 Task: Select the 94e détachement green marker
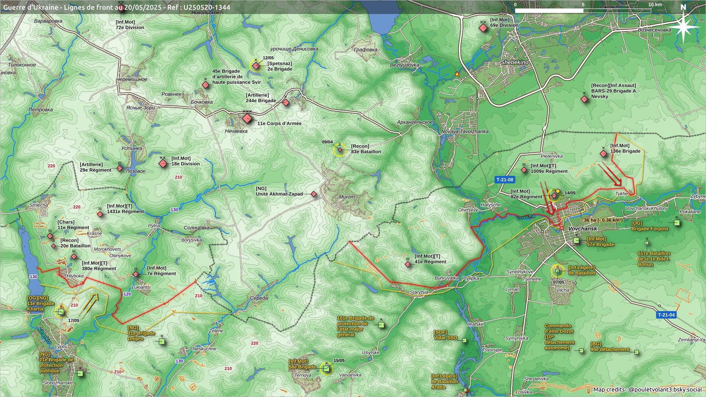636,352
